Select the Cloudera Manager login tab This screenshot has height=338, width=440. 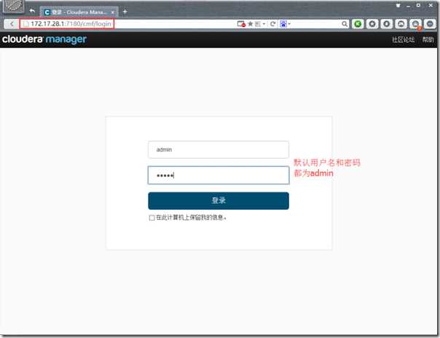tap(79, 12)
